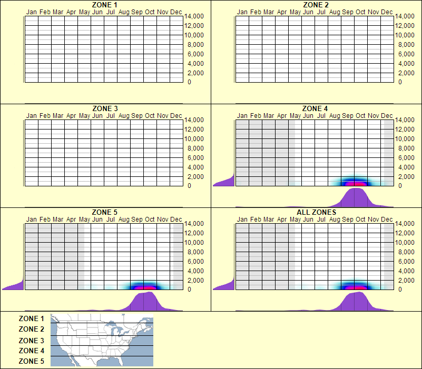Image resolution: width=422 pixels, height=369 pixels.
Task: Click the Oct label in ZONE 4 chart
Action: click(x=360, y=115)
